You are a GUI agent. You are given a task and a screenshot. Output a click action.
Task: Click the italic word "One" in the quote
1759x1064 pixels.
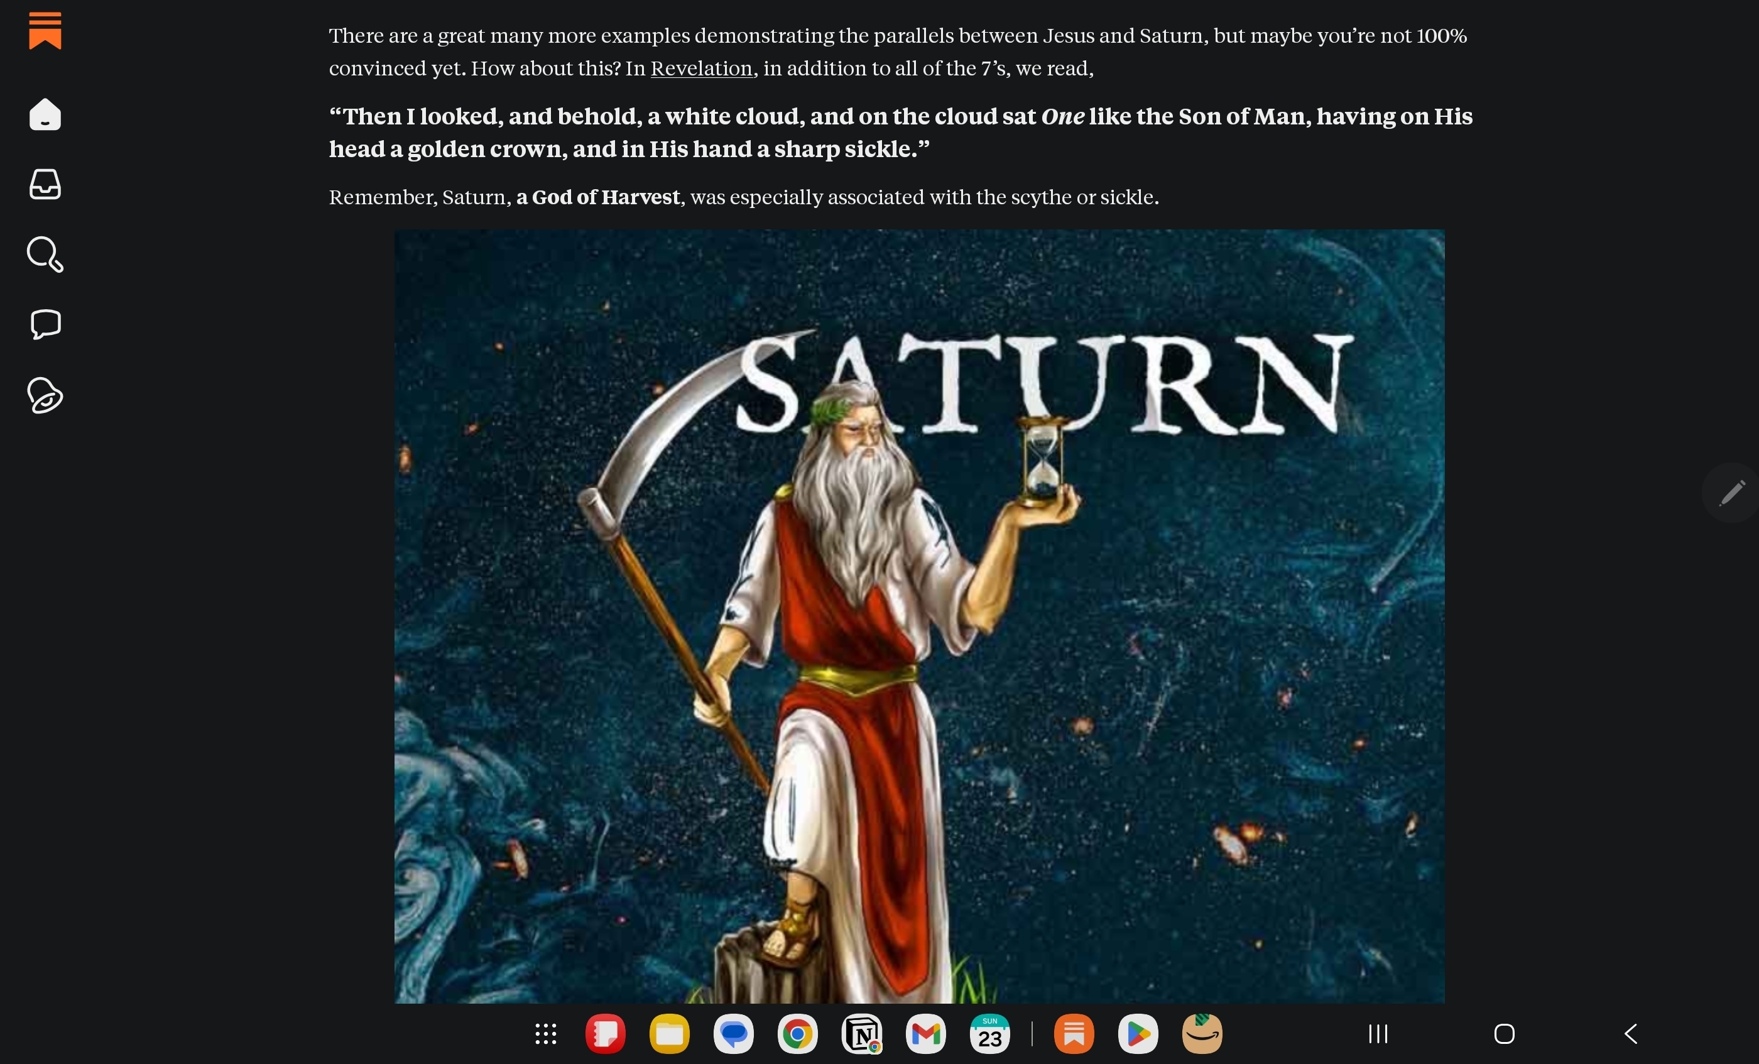pos(1062,116)
